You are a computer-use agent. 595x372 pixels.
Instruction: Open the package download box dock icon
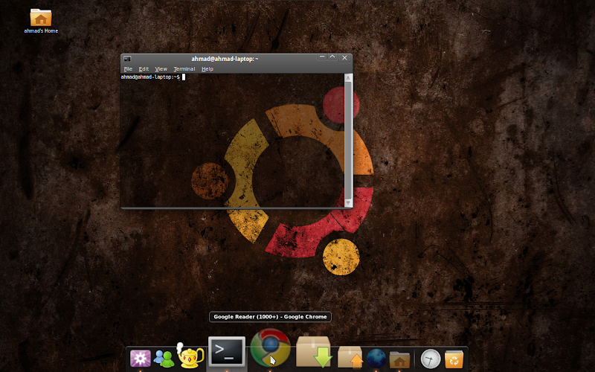(x=313, y=351)
